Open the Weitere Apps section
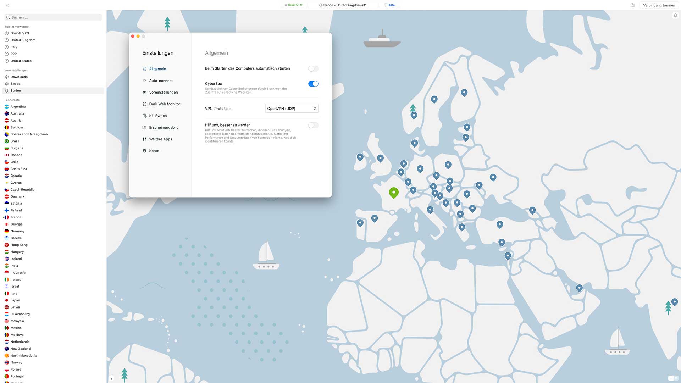 coord(157,139)
